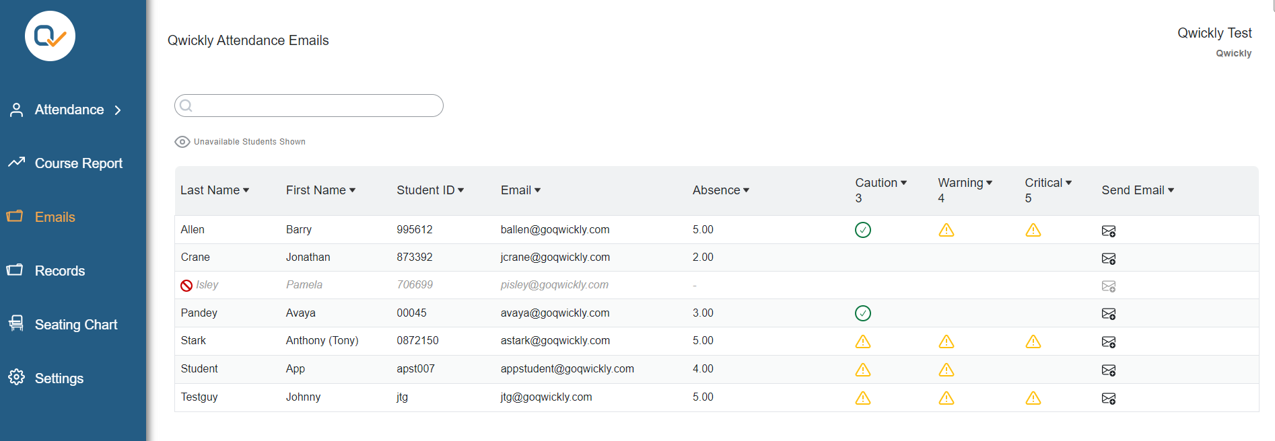Send email to App Student

click(x=1109, y=370)
